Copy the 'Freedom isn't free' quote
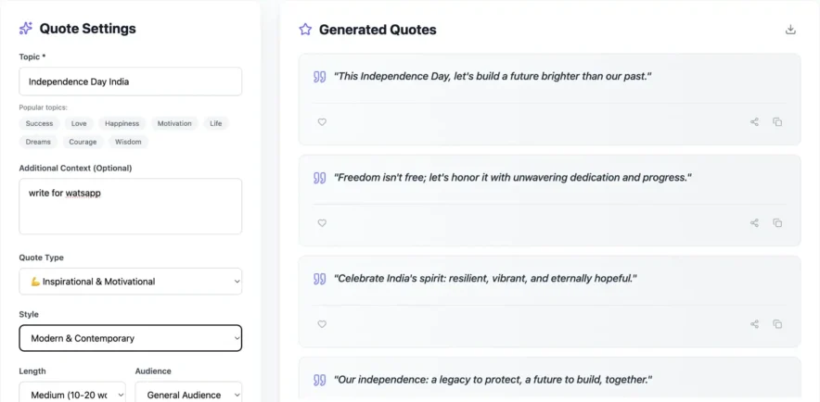 (777, 222)
